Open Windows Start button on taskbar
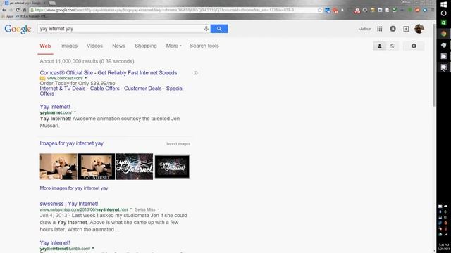This screenshot has height=253, width=451. point(443,4)
